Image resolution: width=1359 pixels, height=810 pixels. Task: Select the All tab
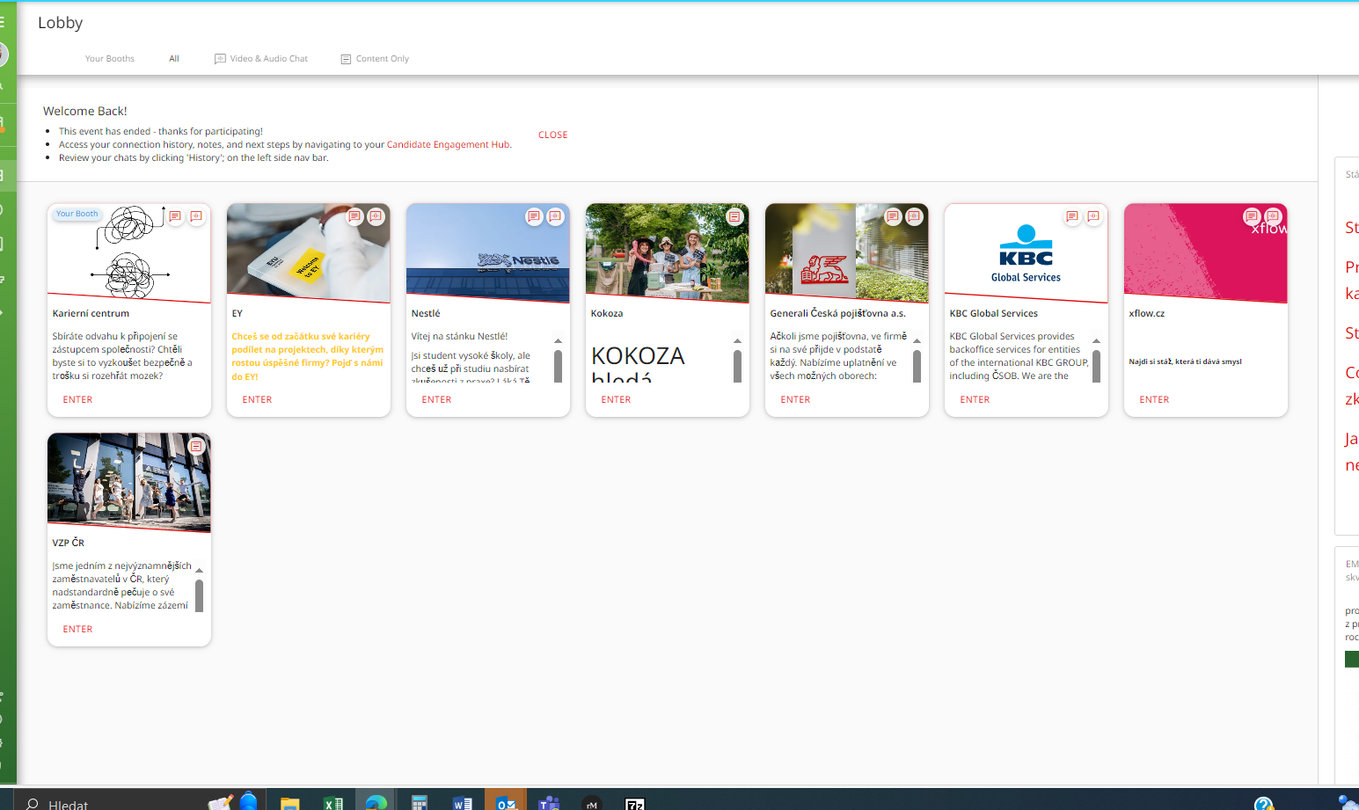tap(174, 59)
